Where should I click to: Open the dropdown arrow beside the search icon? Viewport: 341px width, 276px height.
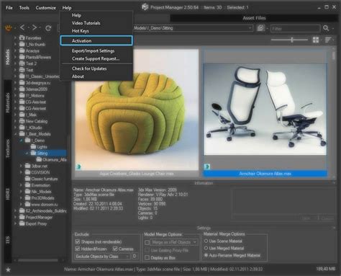point(333,28)
